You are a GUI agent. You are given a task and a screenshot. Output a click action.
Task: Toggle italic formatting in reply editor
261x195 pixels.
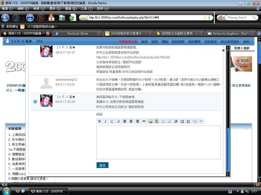click(106, 121)
